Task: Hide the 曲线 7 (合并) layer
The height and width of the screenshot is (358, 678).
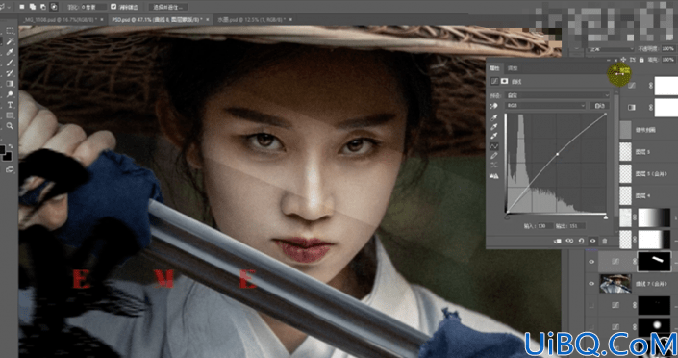Action: (x=591, y=284)
